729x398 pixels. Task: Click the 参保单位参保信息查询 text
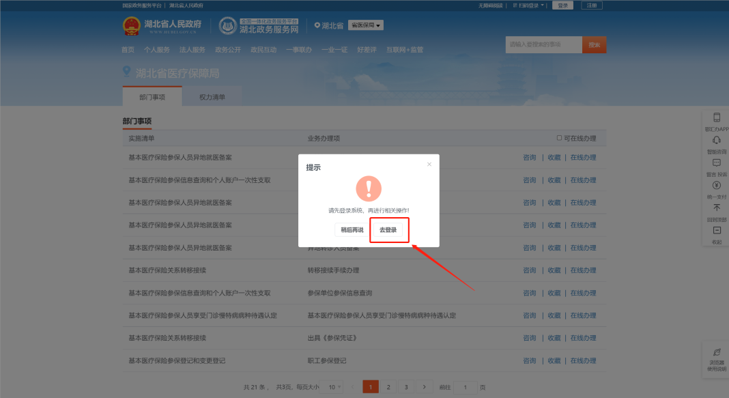coord(340,293)
